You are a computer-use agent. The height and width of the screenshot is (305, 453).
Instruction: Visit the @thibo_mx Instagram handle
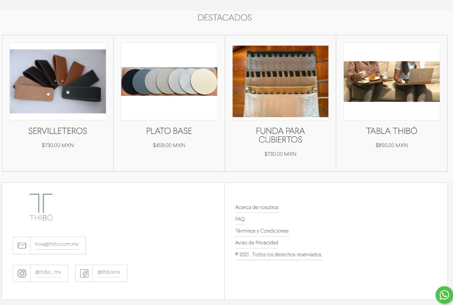pyautogui.click(x=48, y=272)
